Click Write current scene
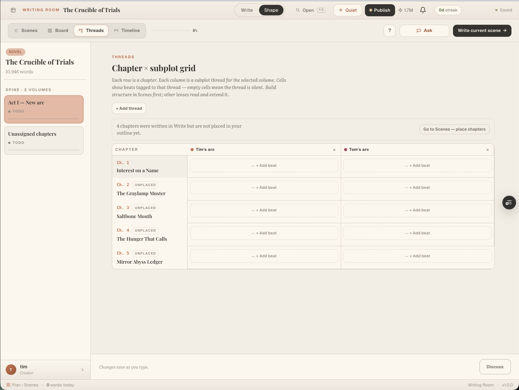The width and height of the screenshot is (519, 390). [482, 31]
